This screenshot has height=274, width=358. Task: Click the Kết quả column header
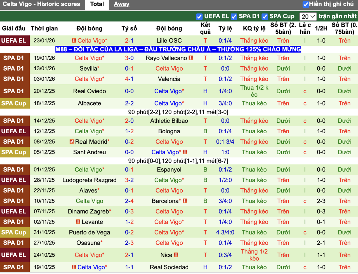click(205, 28)
